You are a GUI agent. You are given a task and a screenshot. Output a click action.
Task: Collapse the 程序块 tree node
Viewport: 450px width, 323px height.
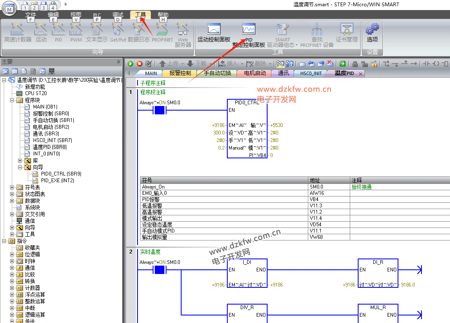tap(12, 100)
